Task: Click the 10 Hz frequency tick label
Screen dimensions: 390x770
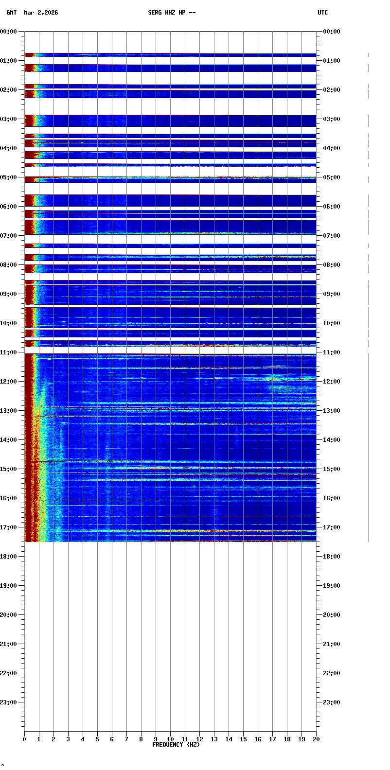Action: click(170, 739)
